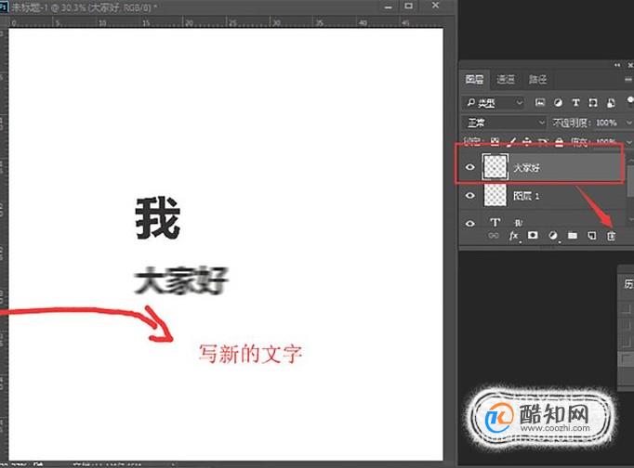The image size is (634, 468).
Task: Create new fill or adjustment layer
Action: click(553, 236)
